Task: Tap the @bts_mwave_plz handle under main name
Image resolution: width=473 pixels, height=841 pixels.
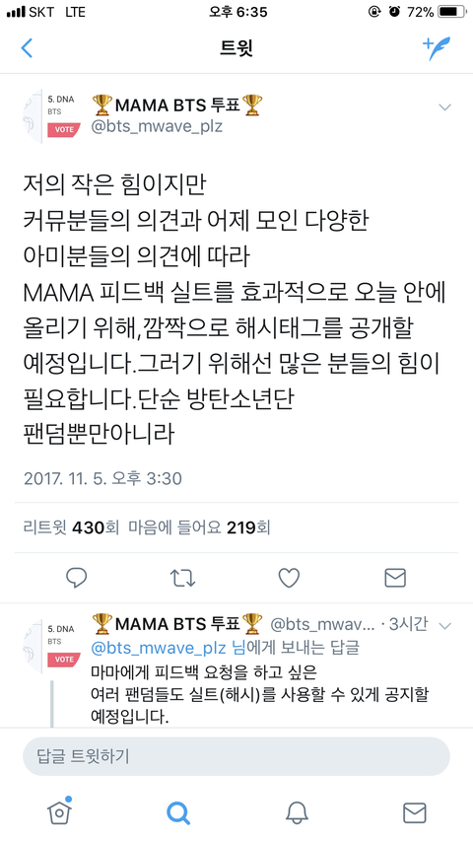Action: [157, 126]
